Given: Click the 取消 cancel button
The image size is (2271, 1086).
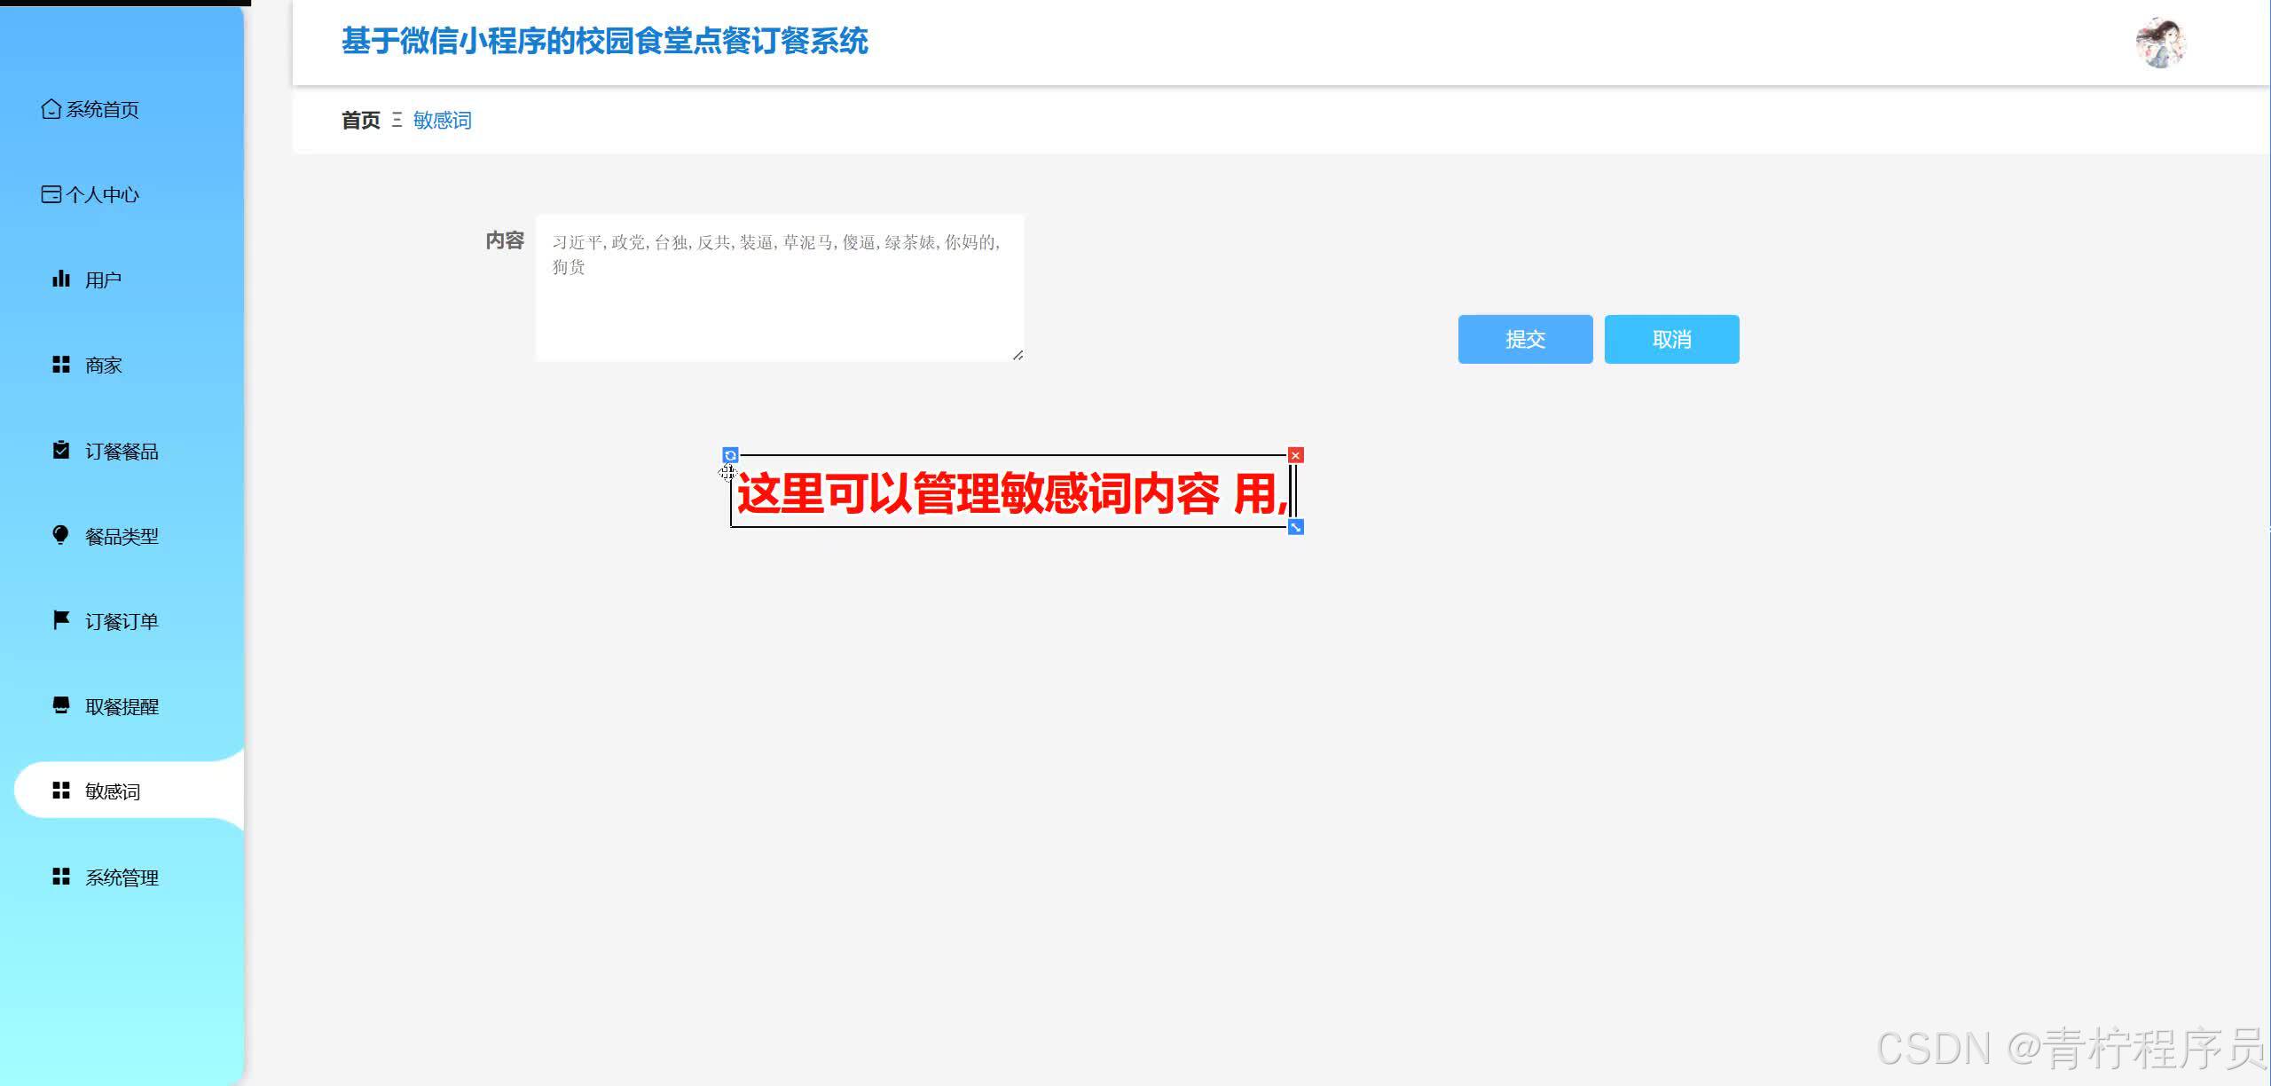Looking at the screenshot, I should 1671,339.
